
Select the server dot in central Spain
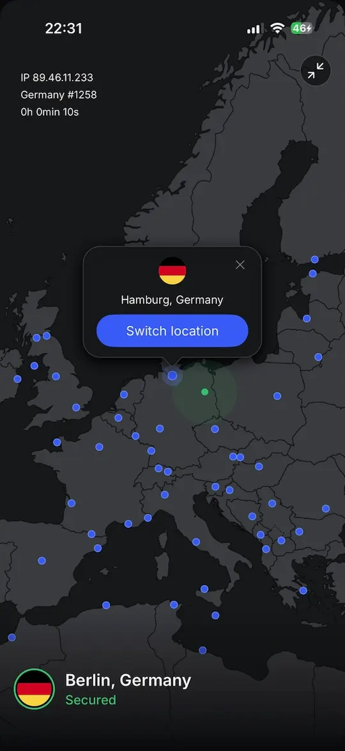click(42, 560)
